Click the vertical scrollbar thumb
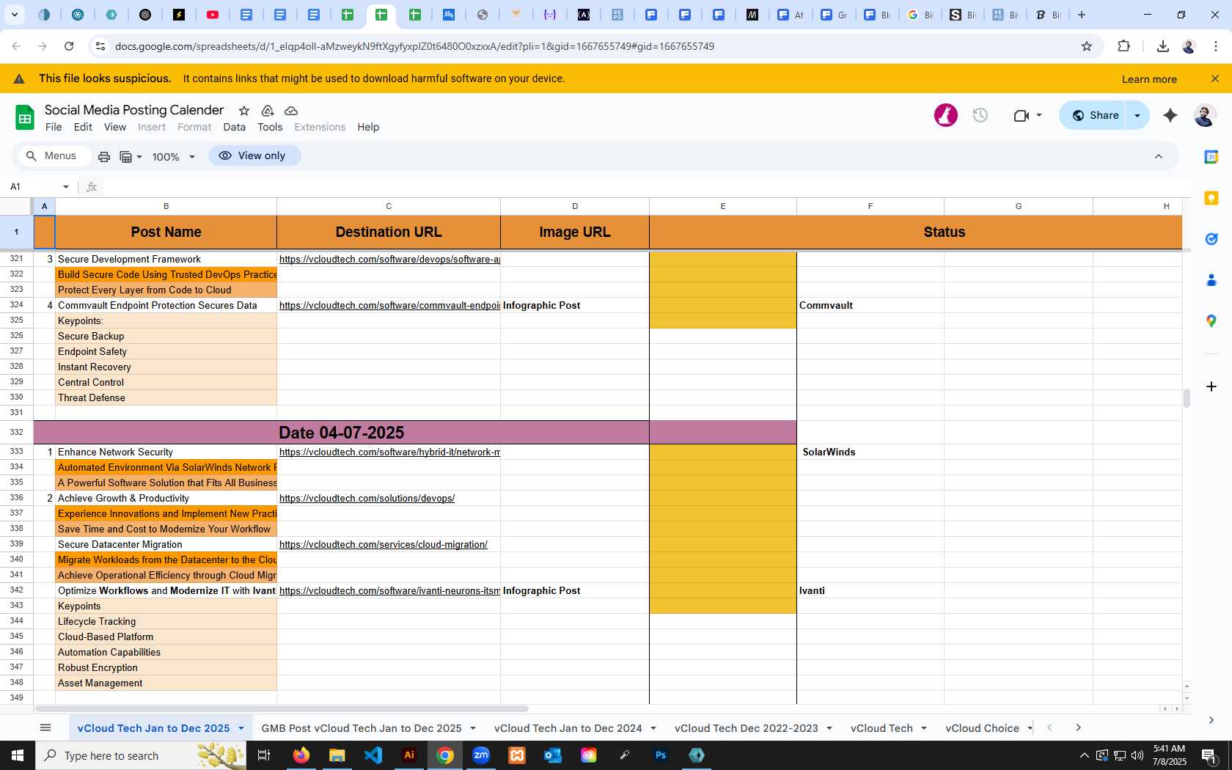This screenshot has width=1232, height=770. click(x=1187, y=398)
